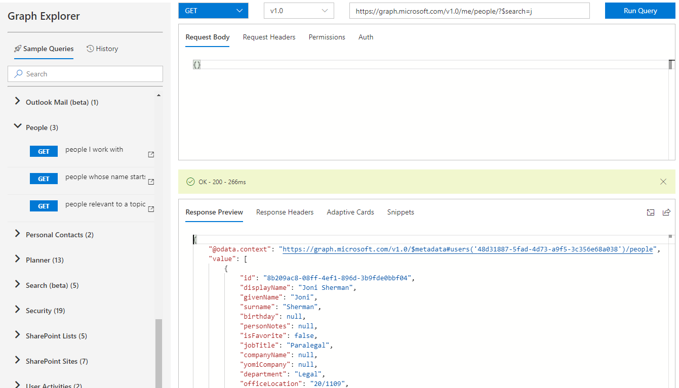The image size is (679, 388).
Task: Click the green OK status check icon
Action: point(190,182)
